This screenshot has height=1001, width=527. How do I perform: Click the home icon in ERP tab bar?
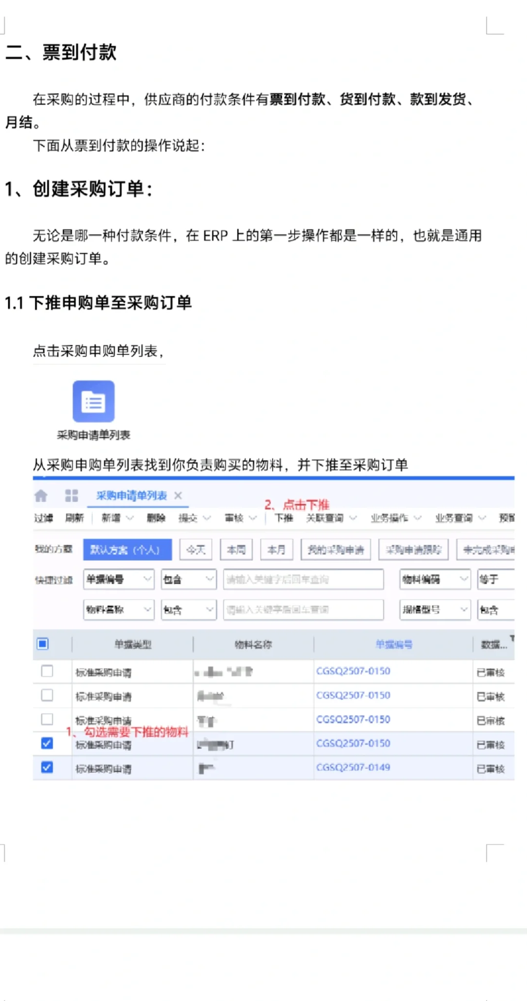click(x=41, y=496)
